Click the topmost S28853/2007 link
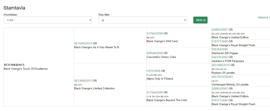Viewport: 270px width, 111px height. 220,30
